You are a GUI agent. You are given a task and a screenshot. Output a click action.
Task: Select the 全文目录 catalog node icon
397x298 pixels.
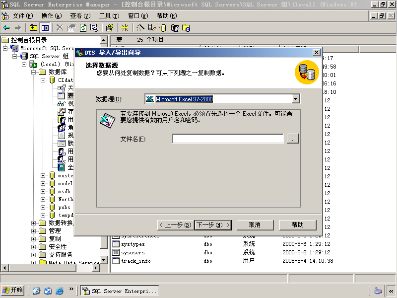(x=61, y=167)
